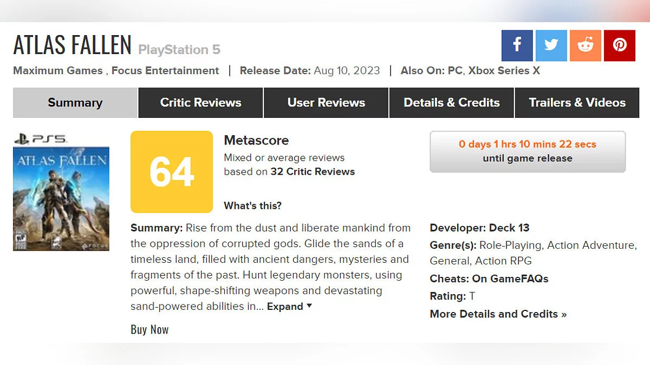
Task: Go to the Trailers & Videos tab
Action: click(577, 103)
